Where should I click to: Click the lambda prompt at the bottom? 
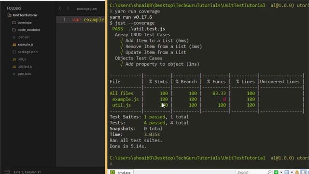point(111,164)
